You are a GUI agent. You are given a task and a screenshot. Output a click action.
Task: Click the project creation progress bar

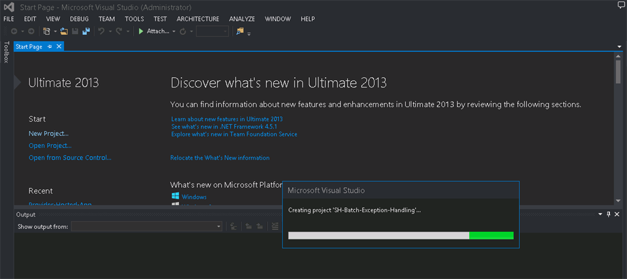[x=400, y=236]
